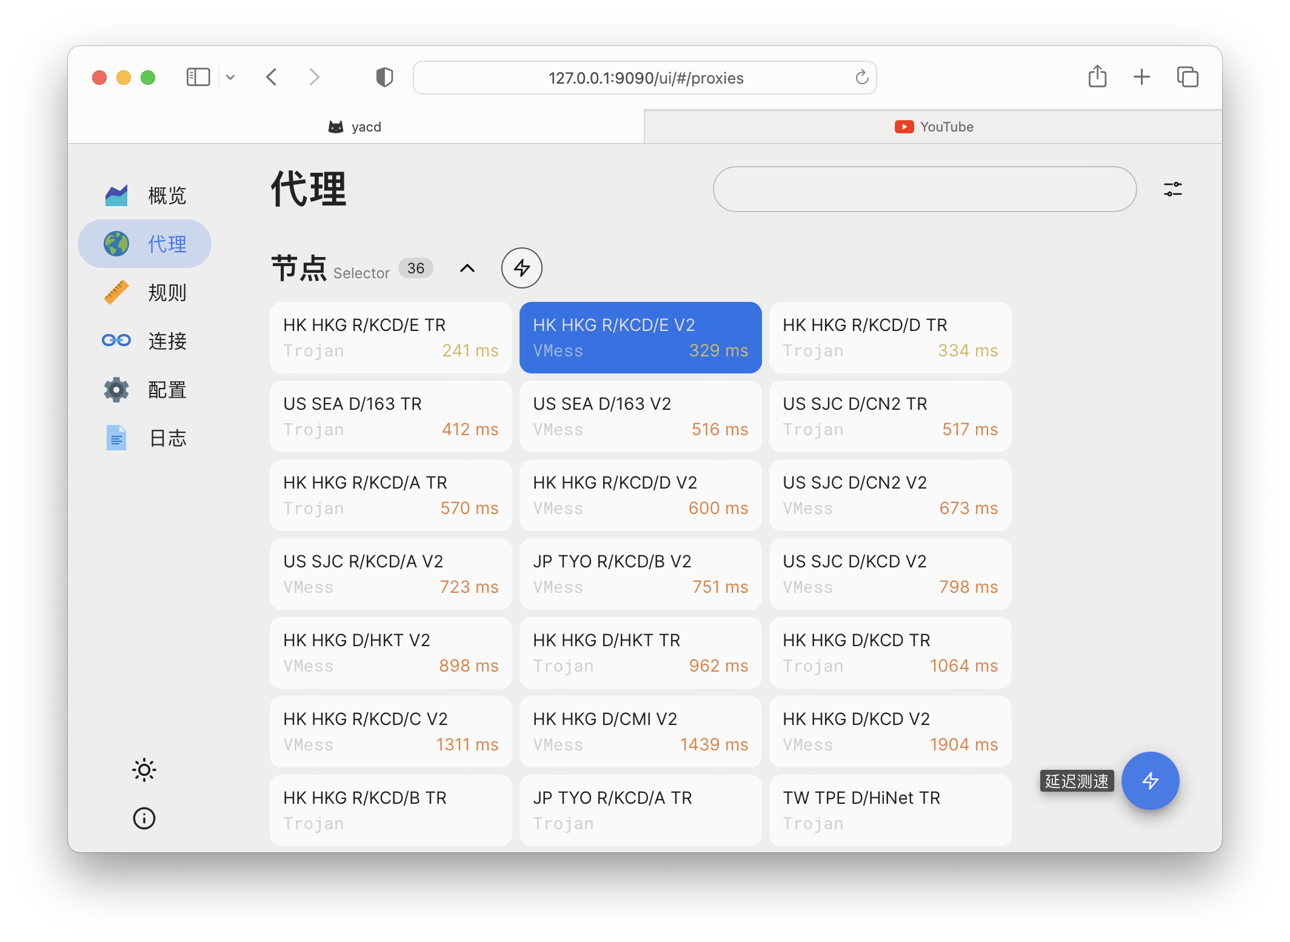Image resolution: width=1290 pixels, height=942 pixels.
Task: Collapse the 节点 Selector group
Action: (467, 268)
